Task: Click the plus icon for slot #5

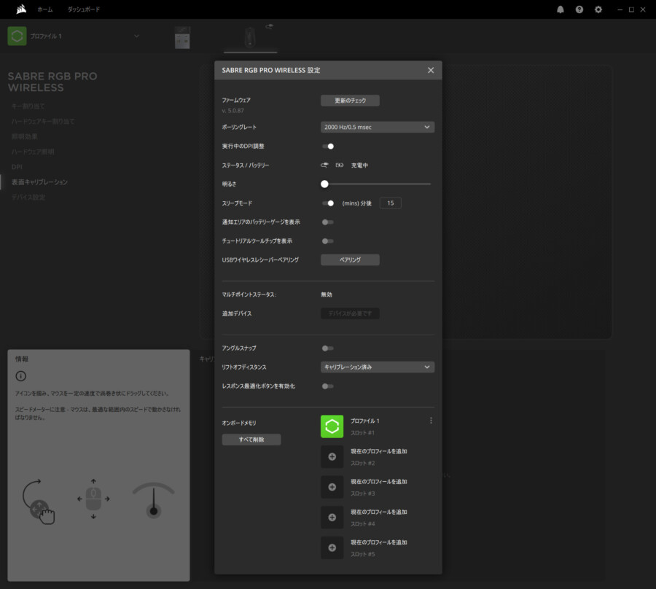Action: tap(332, 547)
